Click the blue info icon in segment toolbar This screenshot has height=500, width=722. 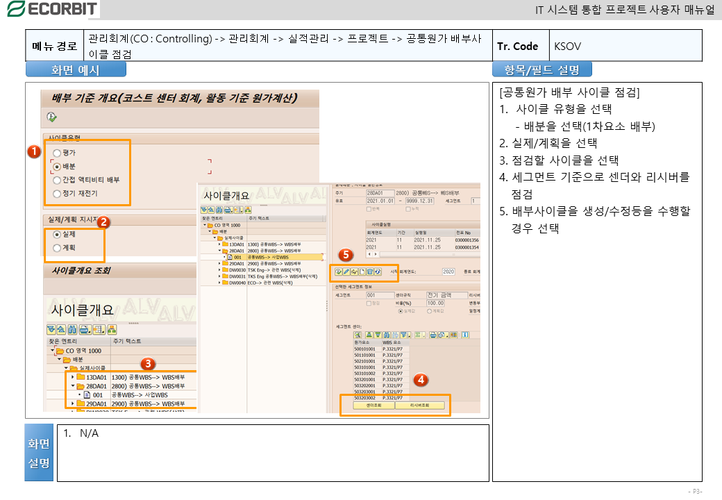point(465,335)
